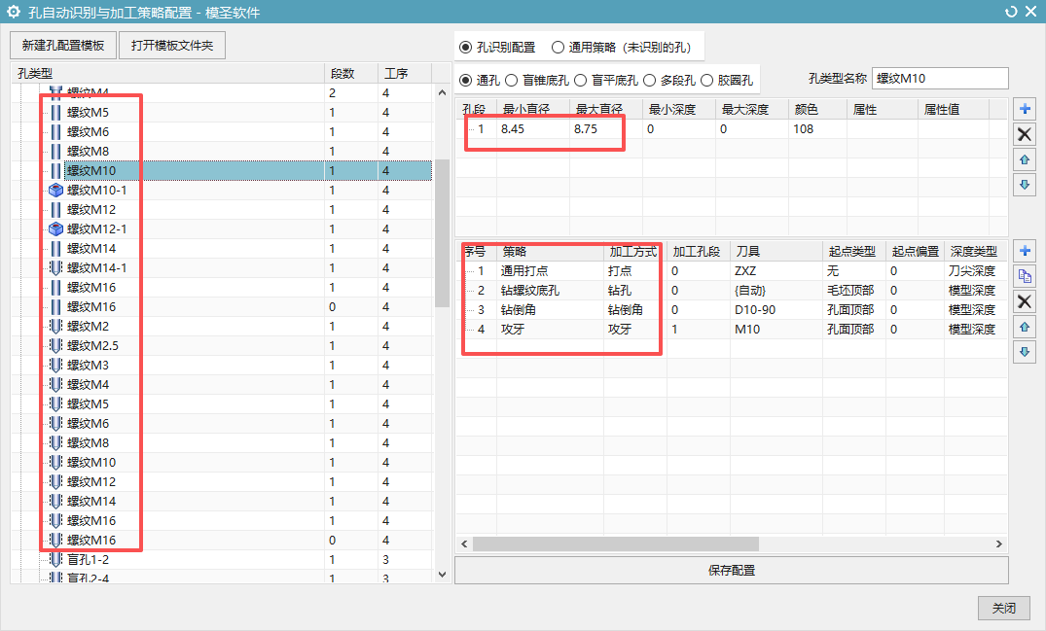The width and height of the screenshot is (1046, 631).
Task: Click the cube icon of 螺纹M12-1
Action: (x=56, y=228)
